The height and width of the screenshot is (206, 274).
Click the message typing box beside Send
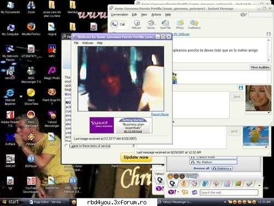pos(201,105)
